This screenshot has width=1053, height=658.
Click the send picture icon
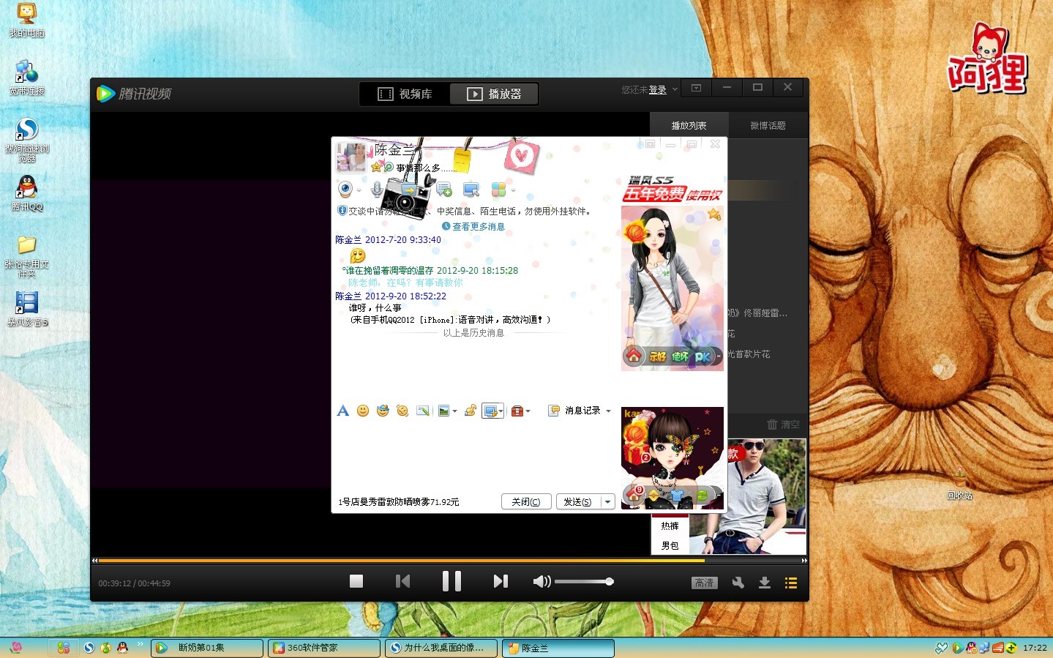click(443, 411)
